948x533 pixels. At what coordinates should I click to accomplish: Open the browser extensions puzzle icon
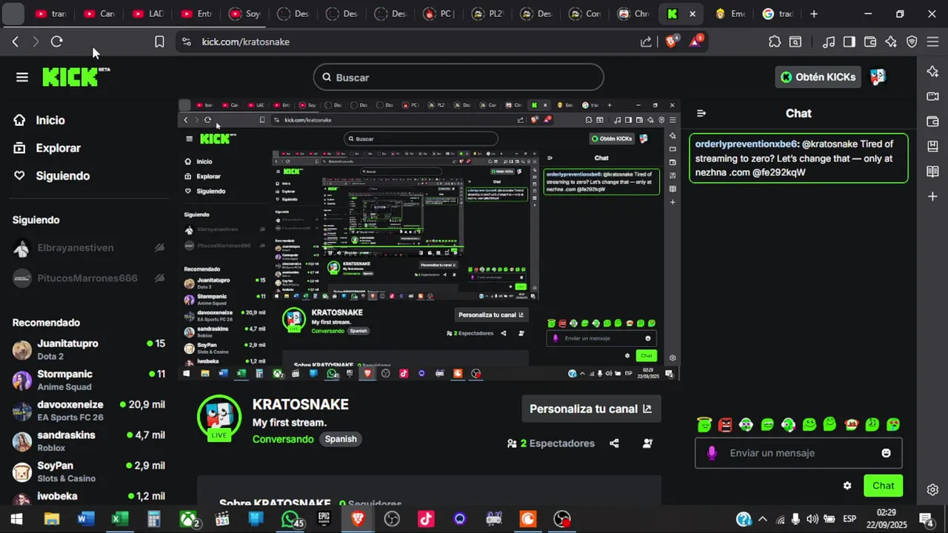coord(775,42)
